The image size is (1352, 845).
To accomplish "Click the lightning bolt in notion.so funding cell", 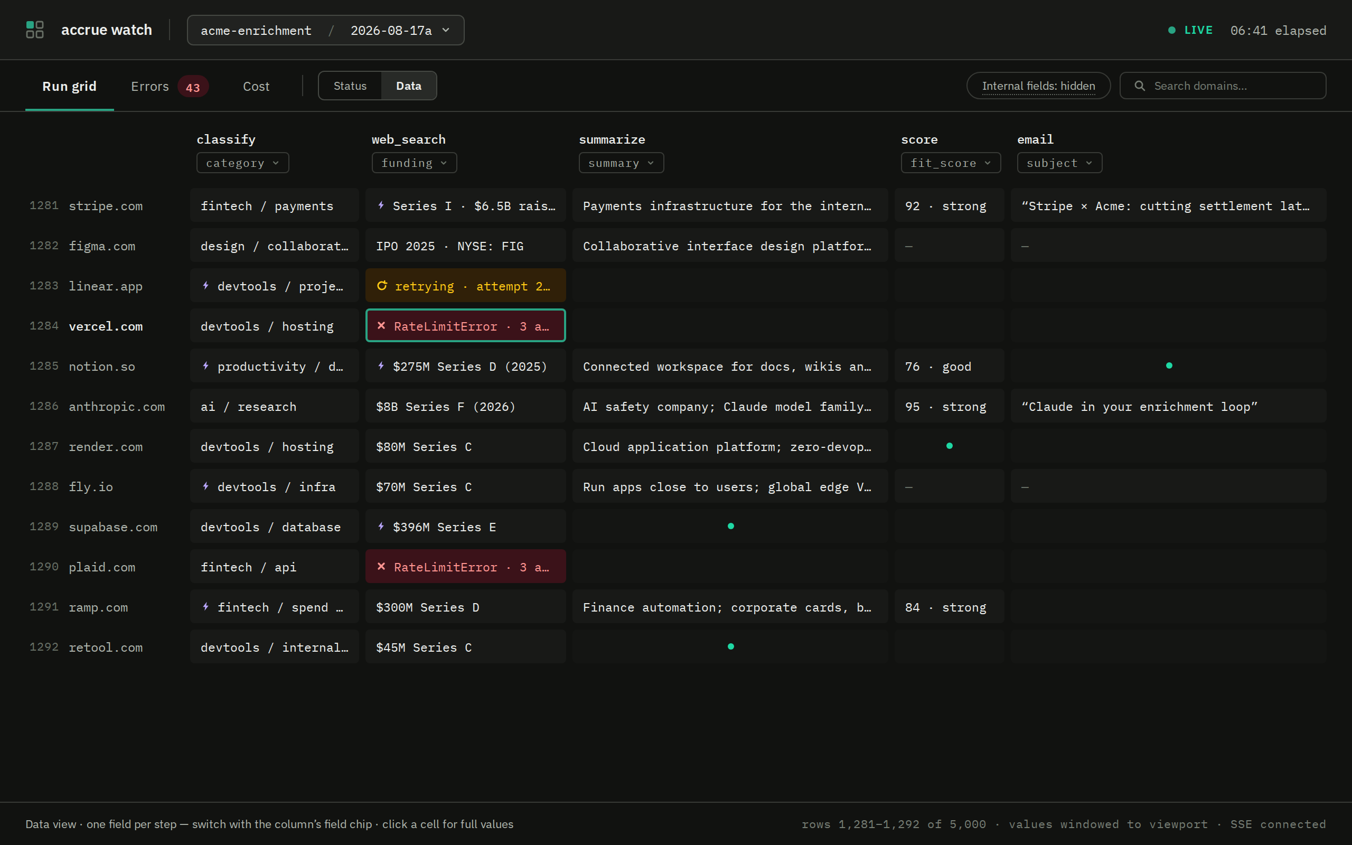I will coord(381,365).
